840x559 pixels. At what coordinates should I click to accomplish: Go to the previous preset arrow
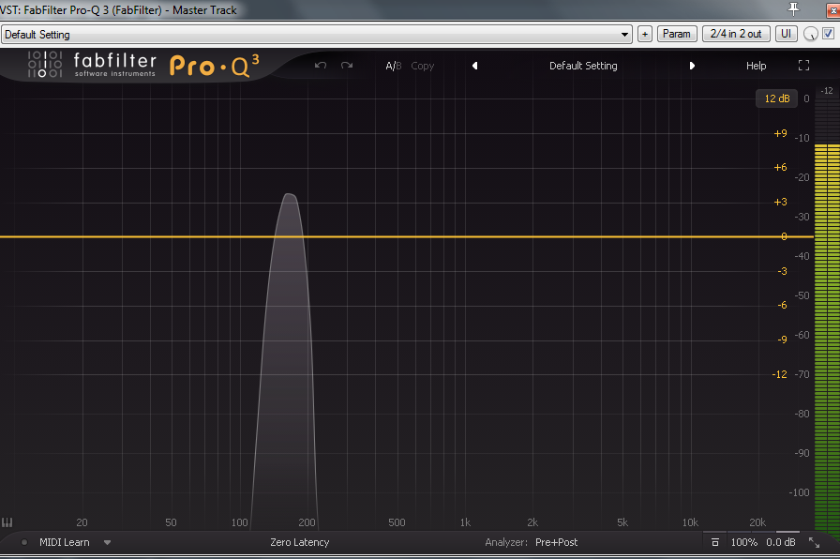tap(474, 66)
